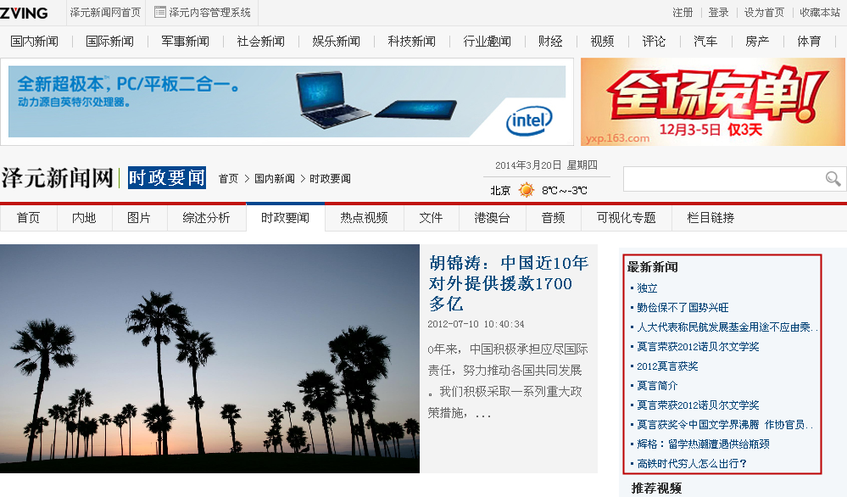Switch to the 热点视频 tab
The width and height of the screenshot is (847, 497).
pos(364,218)
